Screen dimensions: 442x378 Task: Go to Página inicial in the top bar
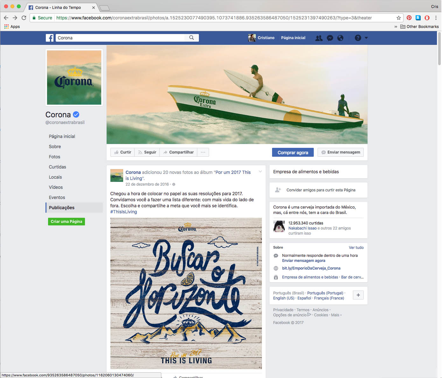(x=293, y=38)
